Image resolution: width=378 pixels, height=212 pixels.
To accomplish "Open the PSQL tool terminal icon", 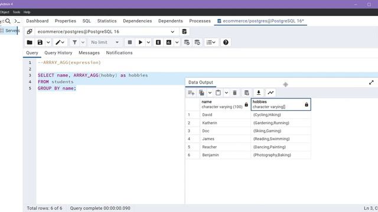I will pyautogui.click(x=17, y=21).
